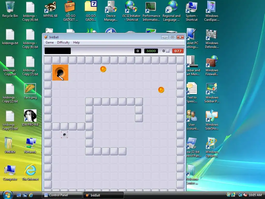Launch The Internet Explorer desktop icon
Image resolution: width=265 pixels, height=199 pixels.
coord(30,173)
